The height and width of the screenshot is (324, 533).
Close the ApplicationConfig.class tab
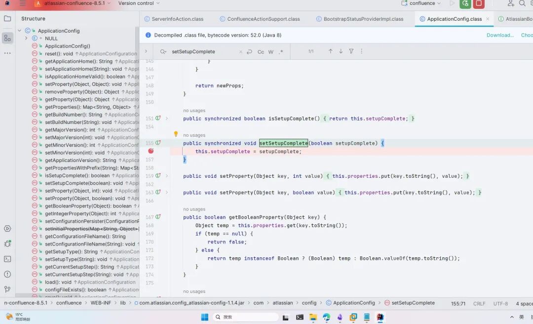(x=488, y=19)
